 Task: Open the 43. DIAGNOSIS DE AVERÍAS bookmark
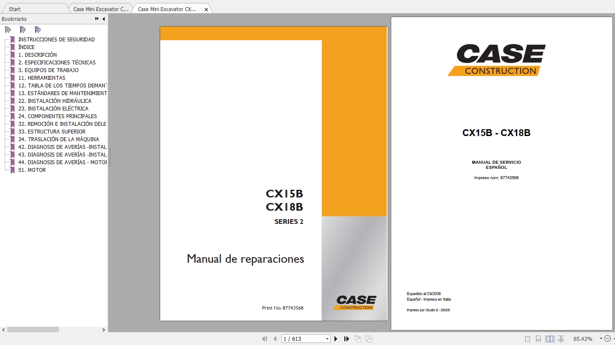tap(62, 155)
